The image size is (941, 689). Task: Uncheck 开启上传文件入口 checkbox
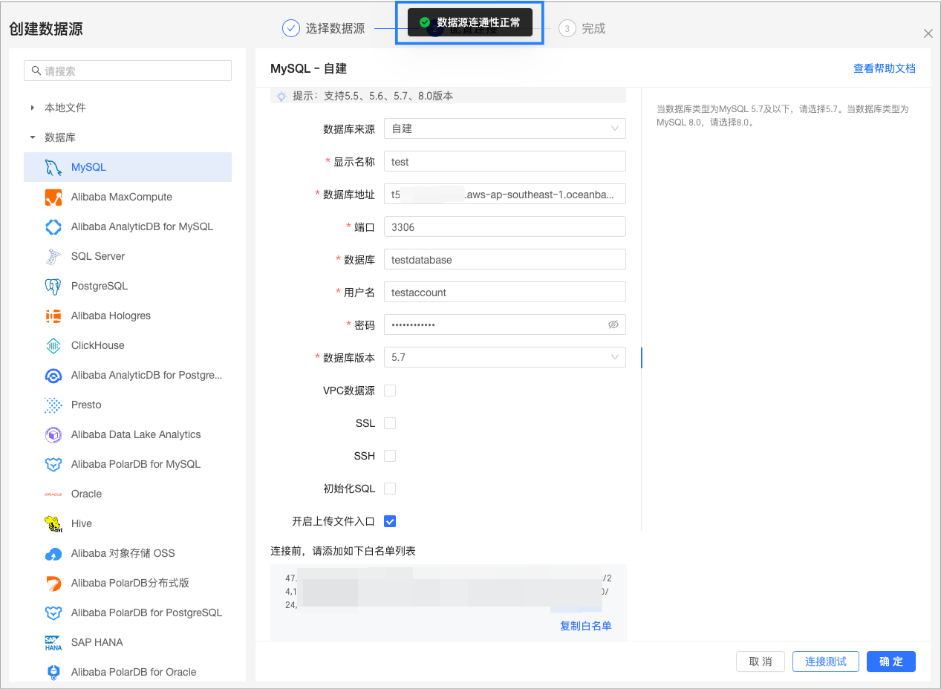390,521
